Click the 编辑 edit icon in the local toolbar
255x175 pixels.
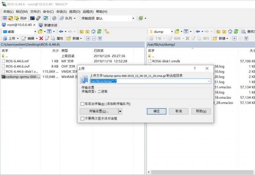[x=24, y=38]
